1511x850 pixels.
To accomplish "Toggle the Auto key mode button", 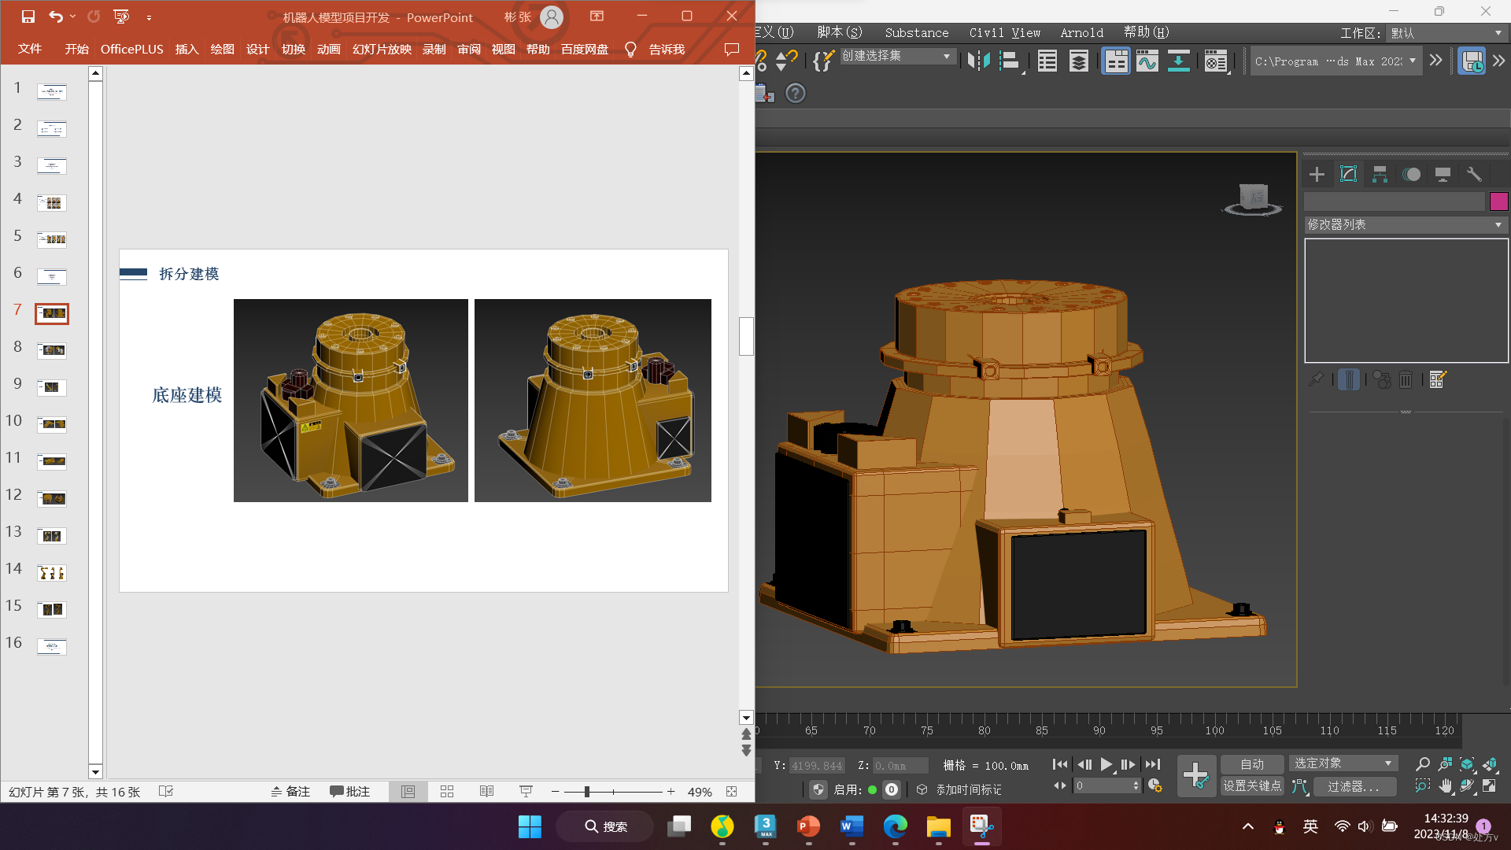I will pyautogui.click(x=1251, y=764).
